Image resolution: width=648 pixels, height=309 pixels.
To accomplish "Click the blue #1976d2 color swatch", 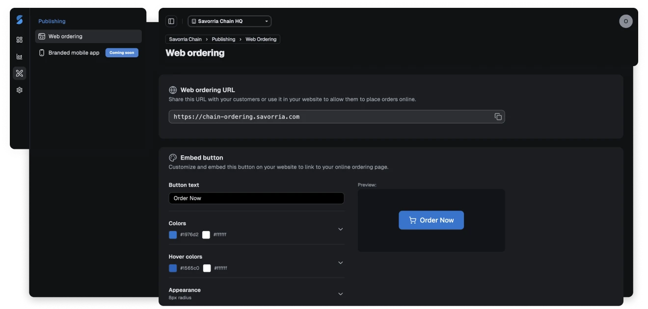I will tap(172, 235).
